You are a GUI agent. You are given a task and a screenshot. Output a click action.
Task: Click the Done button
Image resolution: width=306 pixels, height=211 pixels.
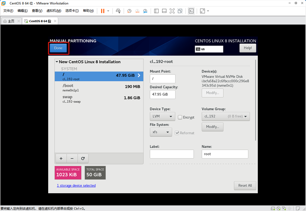click(58, 48)
